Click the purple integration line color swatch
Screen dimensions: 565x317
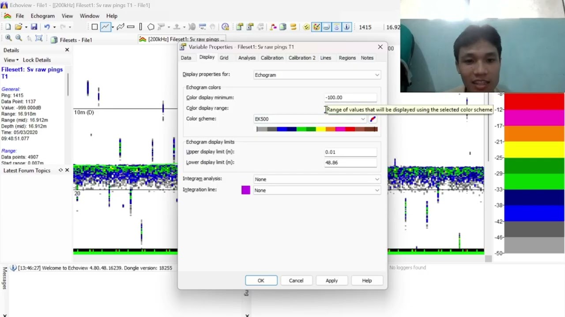[246, 190]
